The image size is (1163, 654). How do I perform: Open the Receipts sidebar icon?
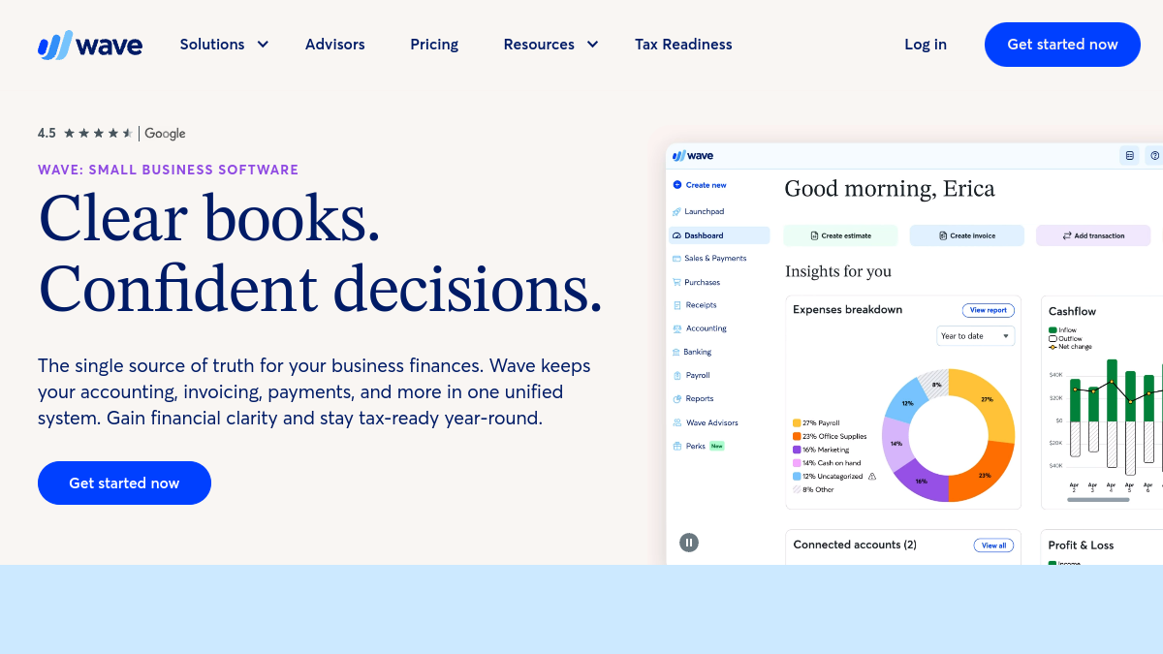pos(676,305)
